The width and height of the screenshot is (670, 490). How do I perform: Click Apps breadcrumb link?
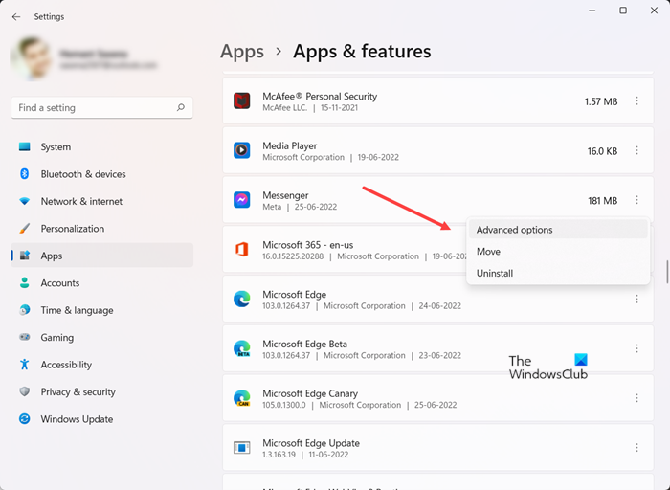click(x=242, y=52)
